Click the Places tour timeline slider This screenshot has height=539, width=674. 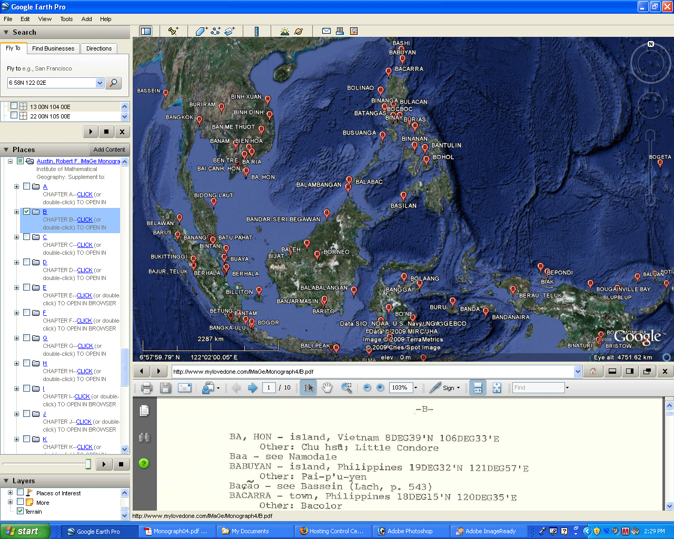pyautogui.click(x=88, y=464)
